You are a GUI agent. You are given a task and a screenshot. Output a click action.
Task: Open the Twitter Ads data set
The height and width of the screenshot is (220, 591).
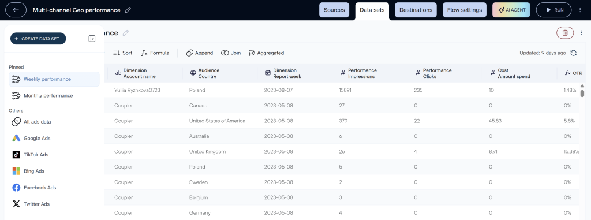[x=54, y=204]
